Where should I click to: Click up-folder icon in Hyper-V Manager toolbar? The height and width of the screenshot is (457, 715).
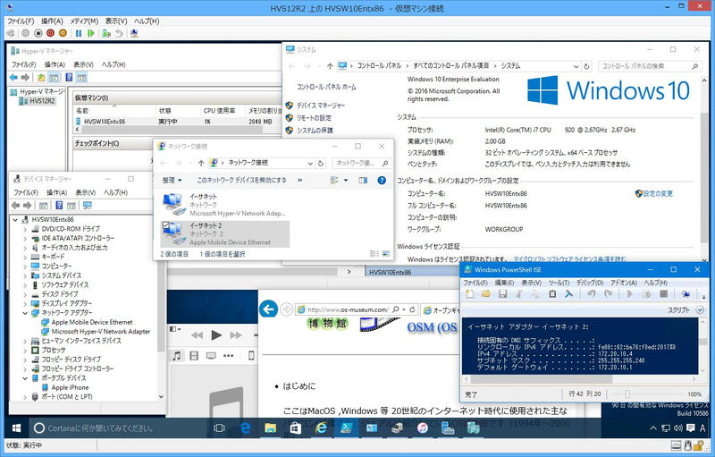(41, 78)
